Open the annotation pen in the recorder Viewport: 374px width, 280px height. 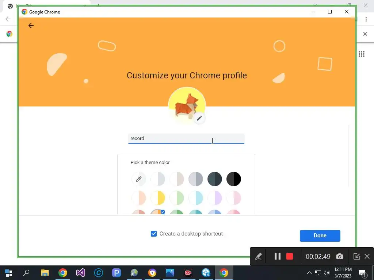tap(258, 256)
